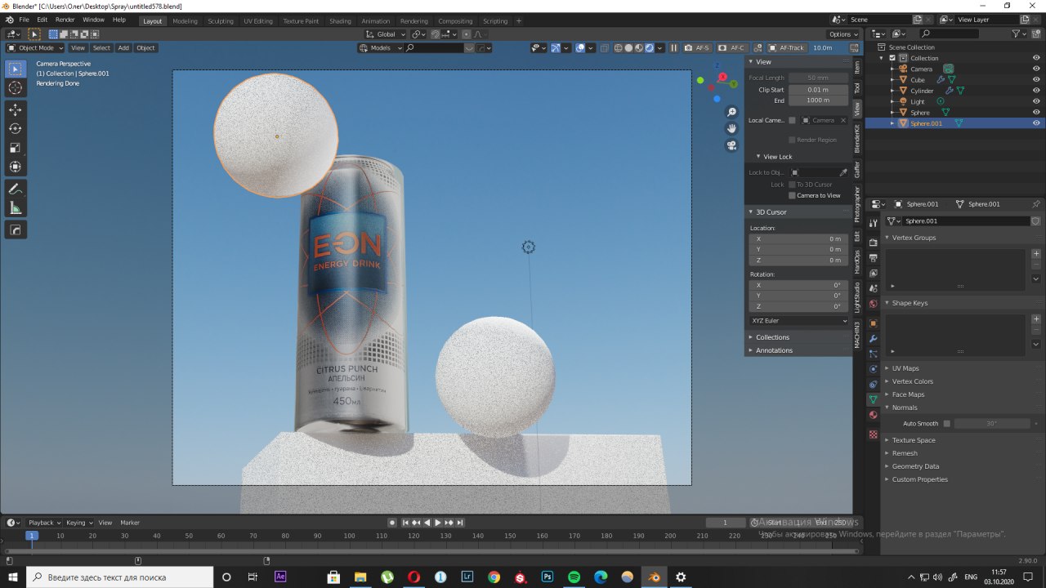
Task: Open the viewport Add menu
Action: pos(123,48)
